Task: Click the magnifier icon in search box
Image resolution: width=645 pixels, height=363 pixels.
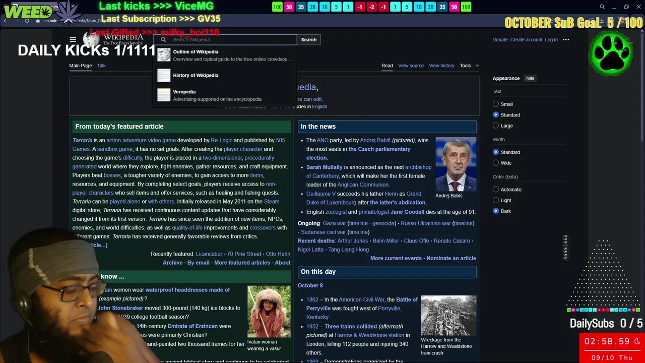Action: point(163,40)
